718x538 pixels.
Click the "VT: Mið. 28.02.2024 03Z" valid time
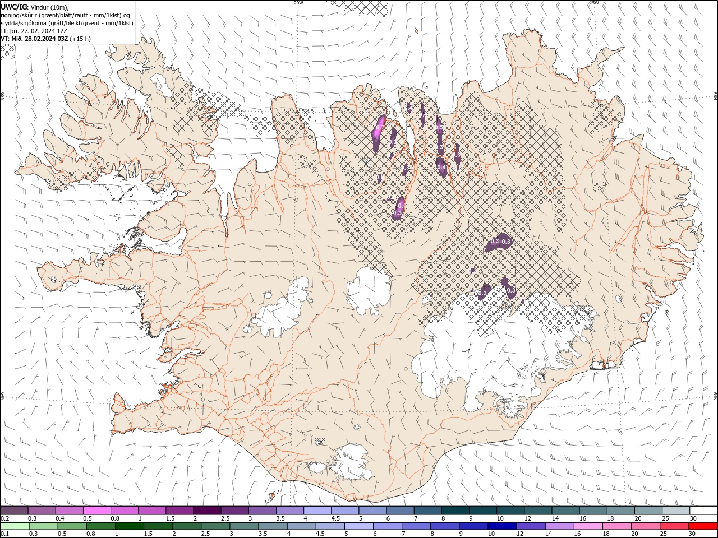pyautogui.click(x=34, y=39)
